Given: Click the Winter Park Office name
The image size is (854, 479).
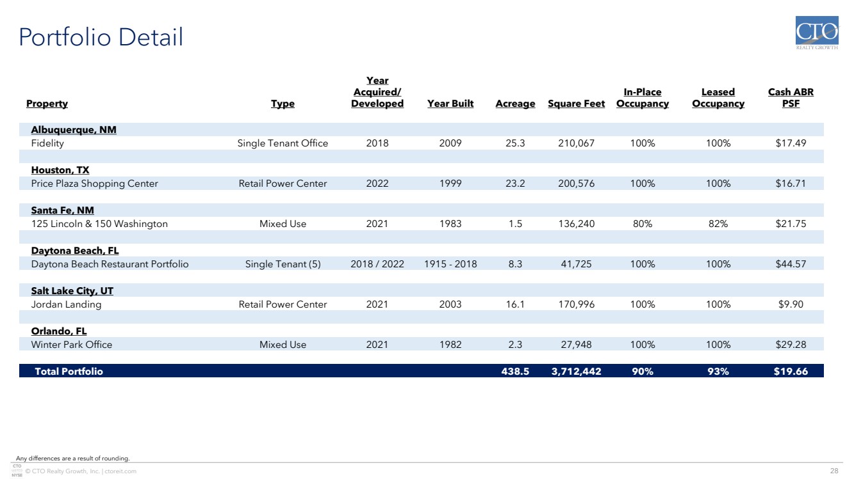Looking at the screenshot, I should point(72,345).
